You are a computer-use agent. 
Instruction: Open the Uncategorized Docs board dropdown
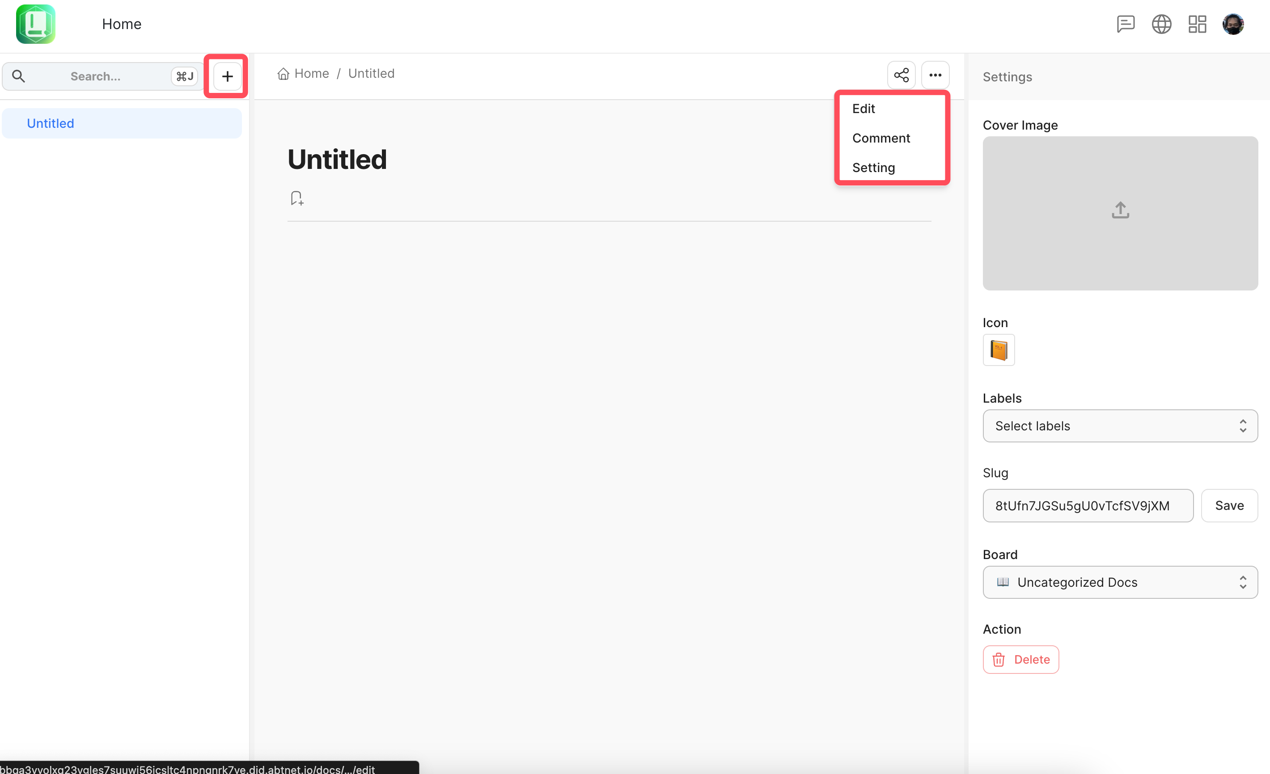1119,582
